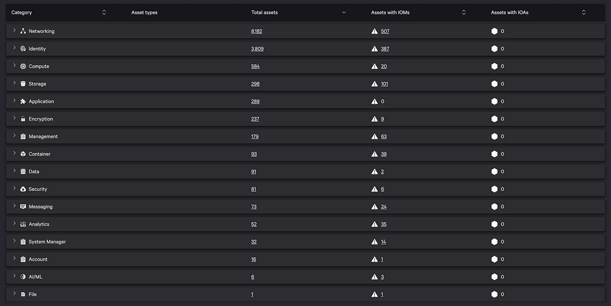This screenshot has height=306, width=611.
Task: Open the 35 Analytics IOMs link
Action: coord(384,224)
